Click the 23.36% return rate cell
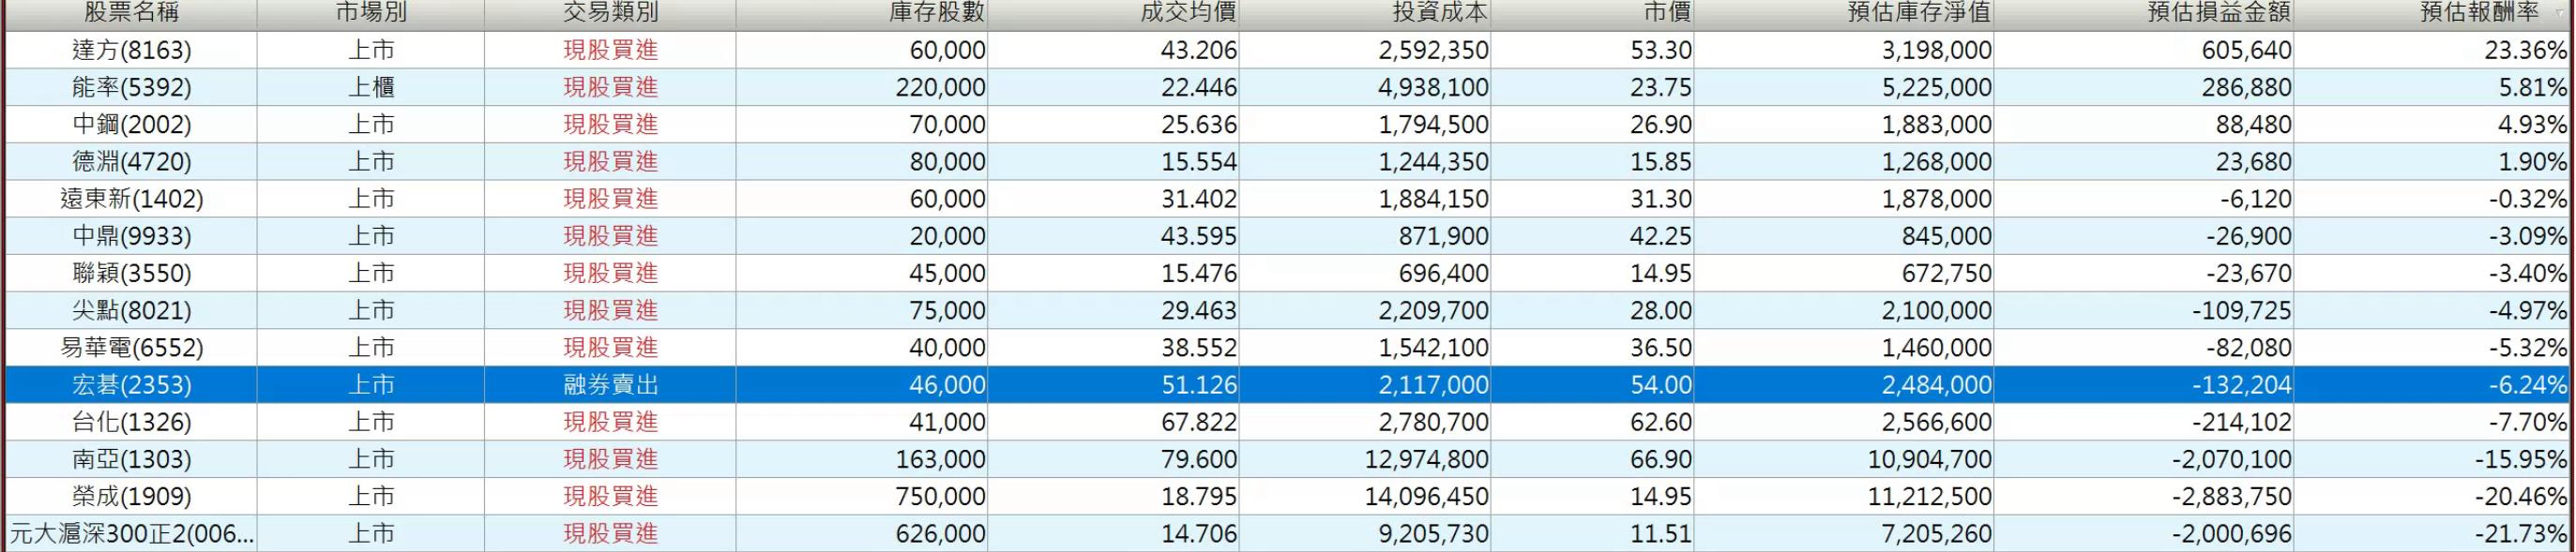 [x=2526, y=50]
